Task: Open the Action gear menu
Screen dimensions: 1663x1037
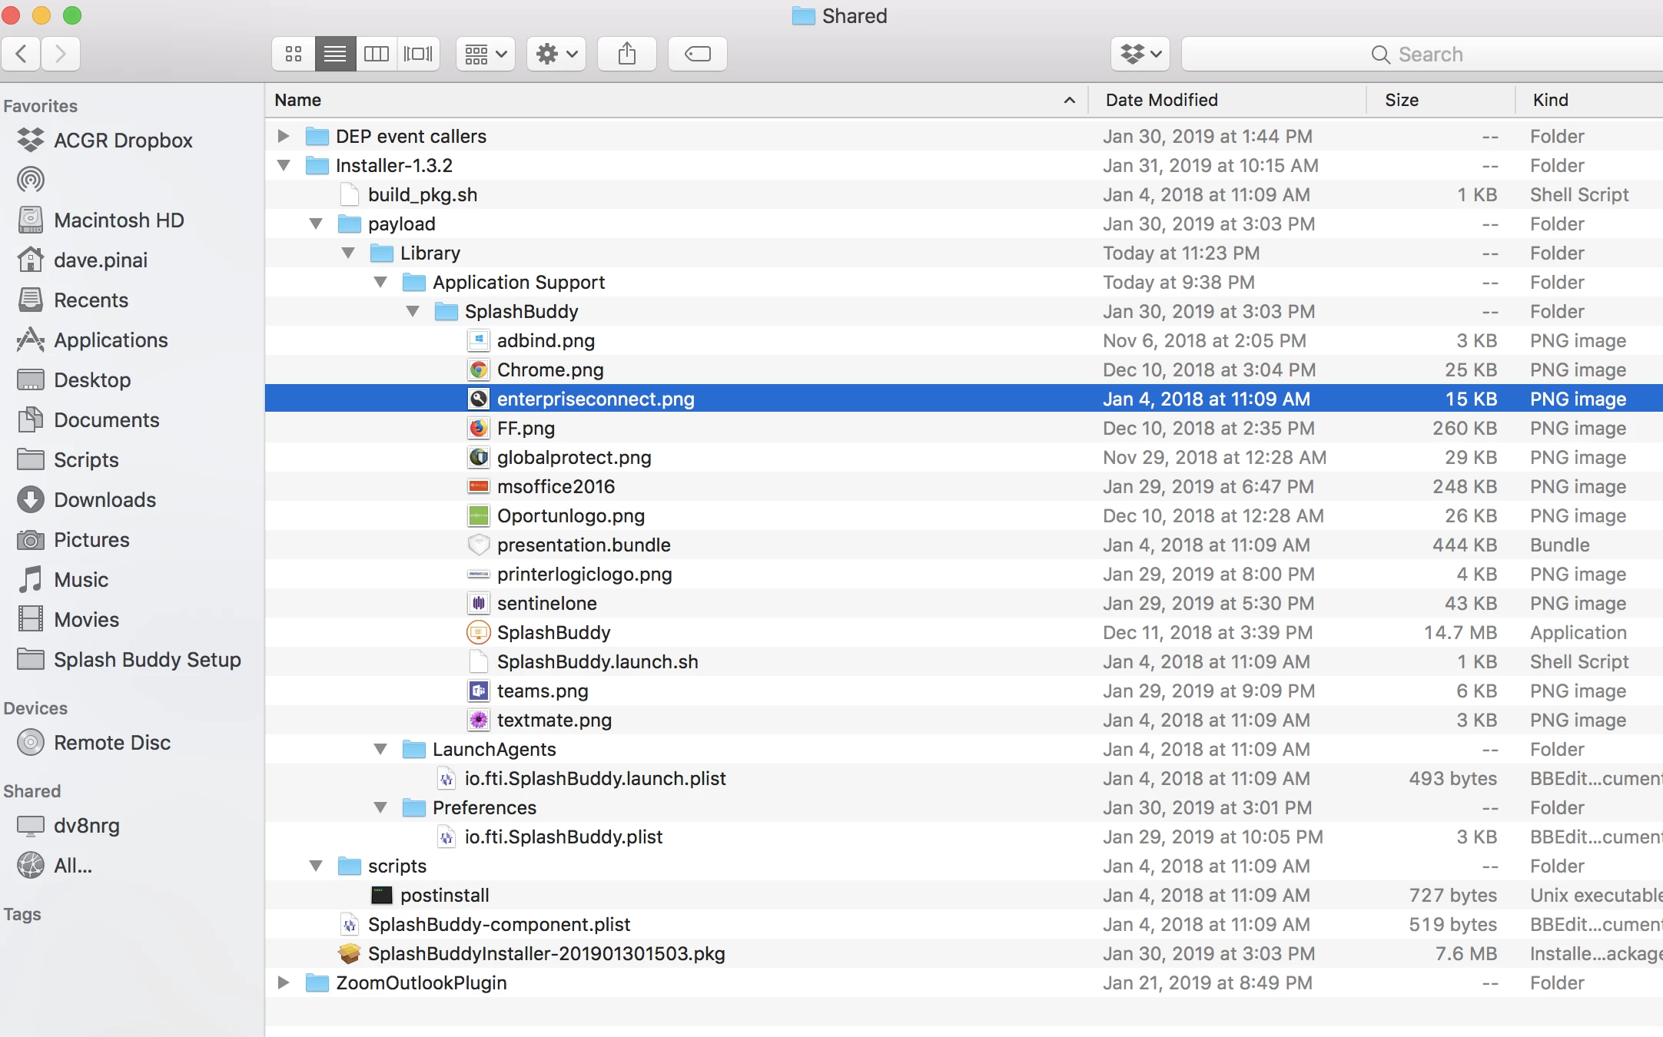Action: pos(556,54)
